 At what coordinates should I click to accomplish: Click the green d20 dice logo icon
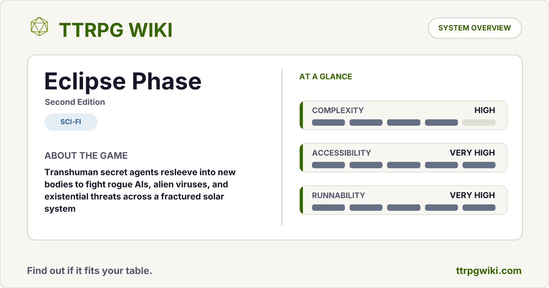(39, 26)
